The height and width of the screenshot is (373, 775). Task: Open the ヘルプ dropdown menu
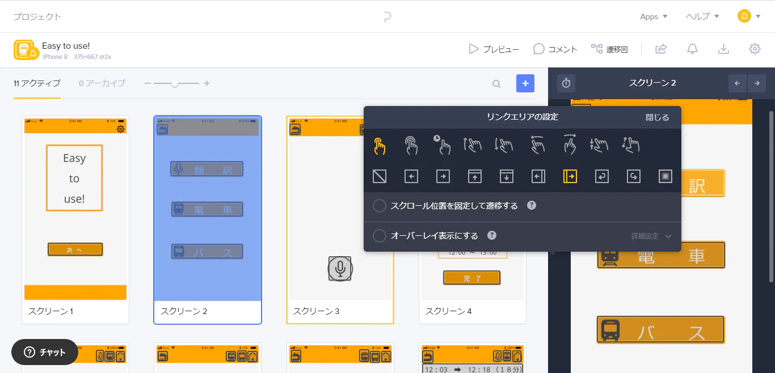[702, 16]
